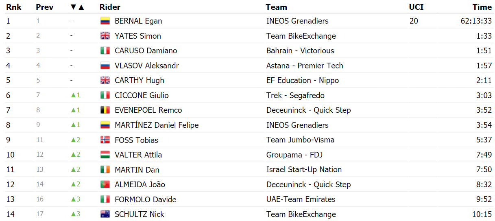Screen dimensions: 495x221
Task: Sort table by the Rnk column header
Action: 13,7
